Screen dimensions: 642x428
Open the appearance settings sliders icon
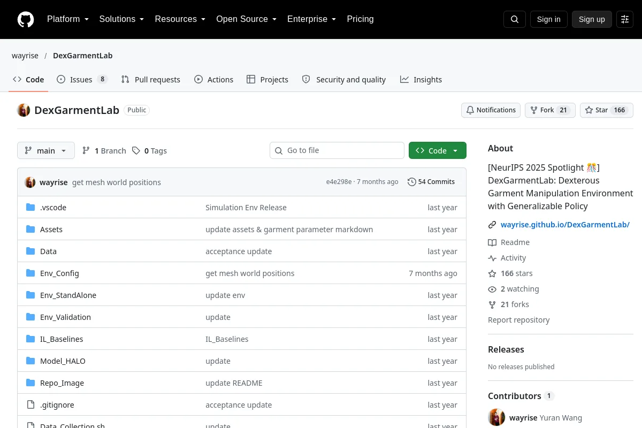(625, 19)
